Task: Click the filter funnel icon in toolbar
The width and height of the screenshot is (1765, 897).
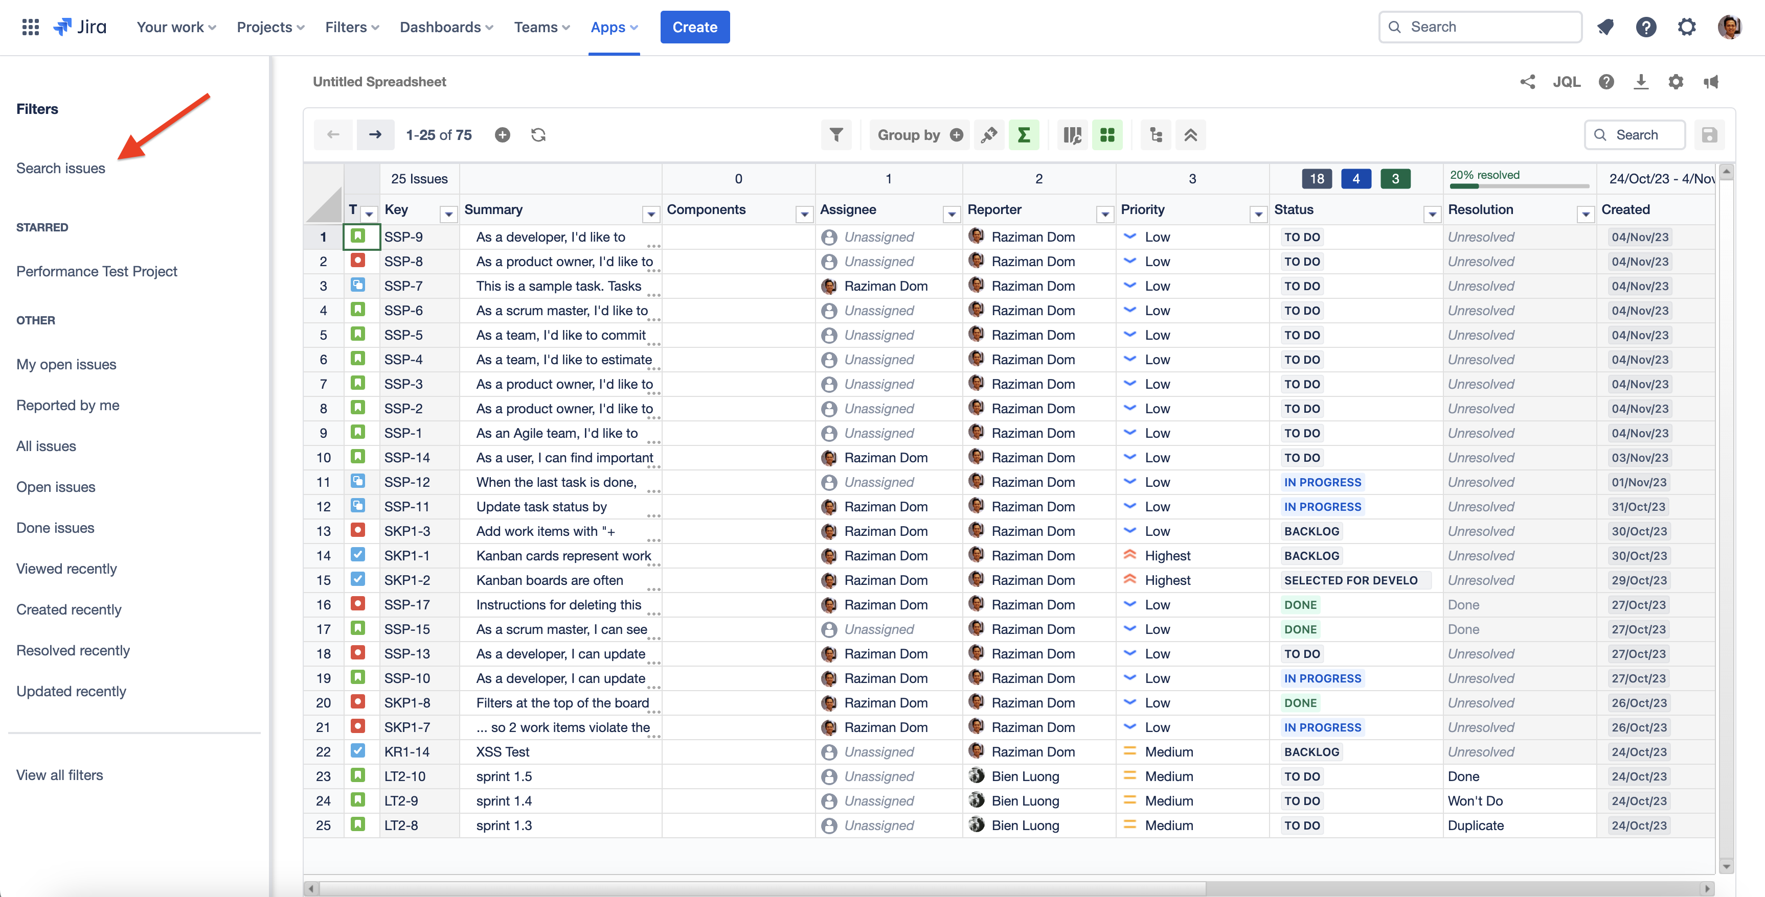Action: click(x=836, y=135)
